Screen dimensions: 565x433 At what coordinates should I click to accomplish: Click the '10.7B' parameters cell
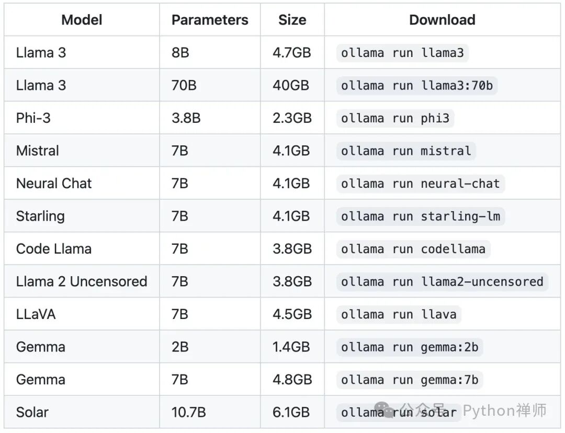tap(188, 412)
